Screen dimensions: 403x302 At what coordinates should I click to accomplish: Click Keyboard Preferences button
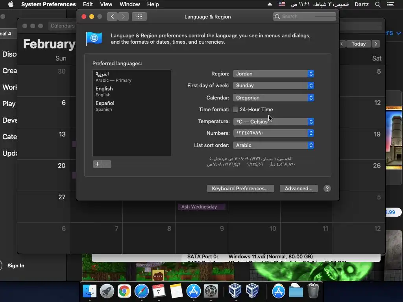(x=240, y=188)
